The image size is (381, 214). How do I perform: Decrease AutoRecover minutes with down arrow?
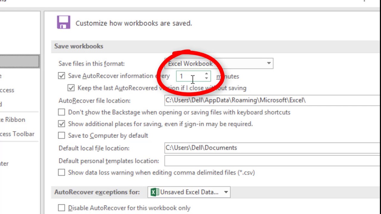click(x=207, y=78)
